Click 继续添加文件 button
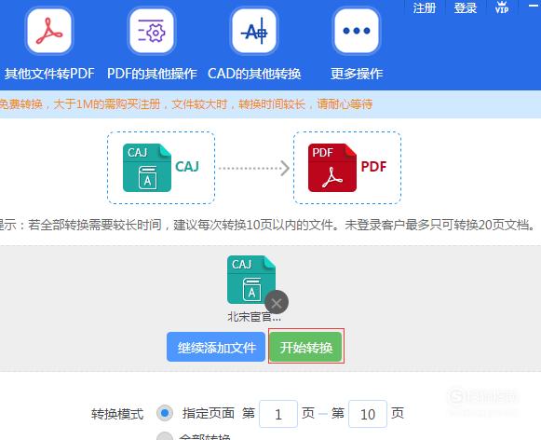 point(216,347)
